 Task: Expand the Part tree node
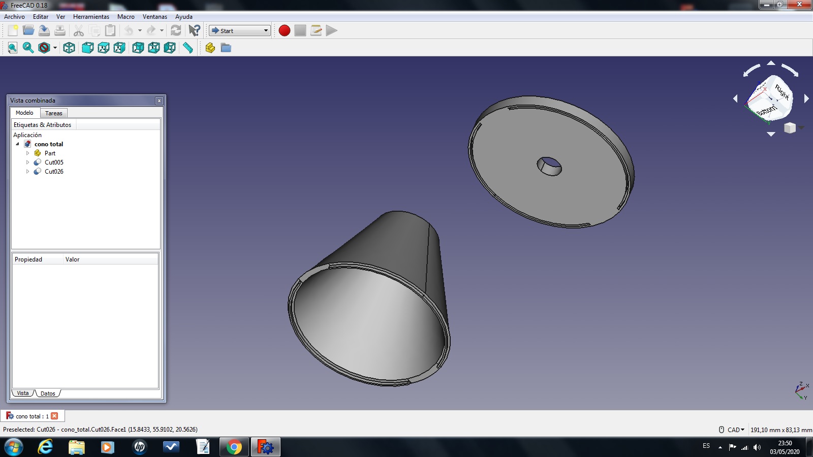pyautogui.click(x=28, y=153)
